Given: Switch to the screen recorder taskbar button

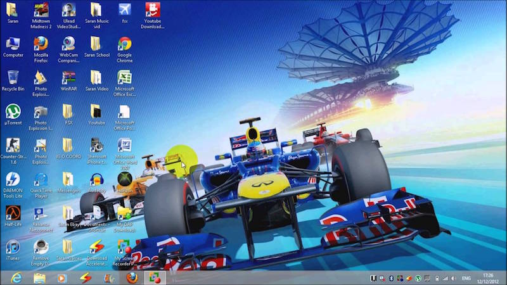Looking at the screenshot, I should pos(155,278).
